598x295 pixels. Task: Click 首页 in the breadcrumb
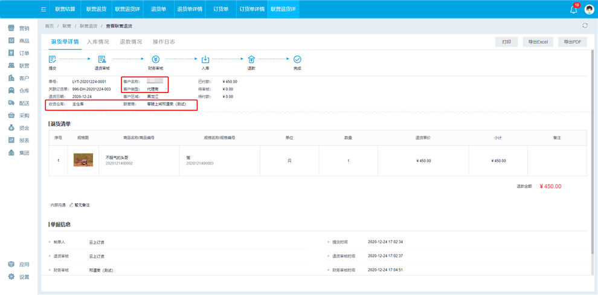point(49,26)
